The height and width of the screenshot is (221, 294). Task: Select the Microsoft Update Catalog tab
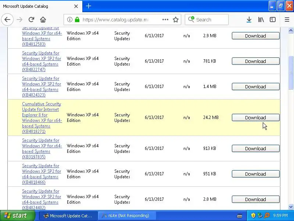(x=41, y=6)
